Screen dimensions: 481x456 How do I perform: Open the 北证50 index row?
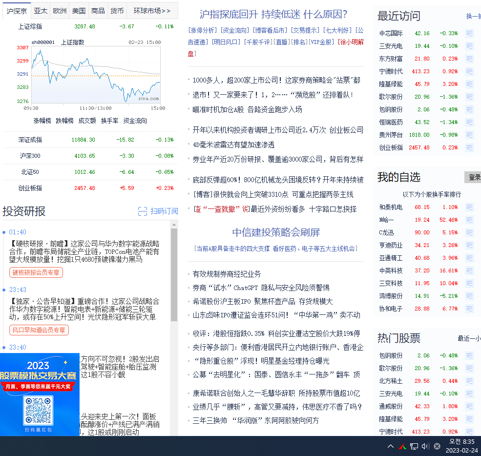90,172
